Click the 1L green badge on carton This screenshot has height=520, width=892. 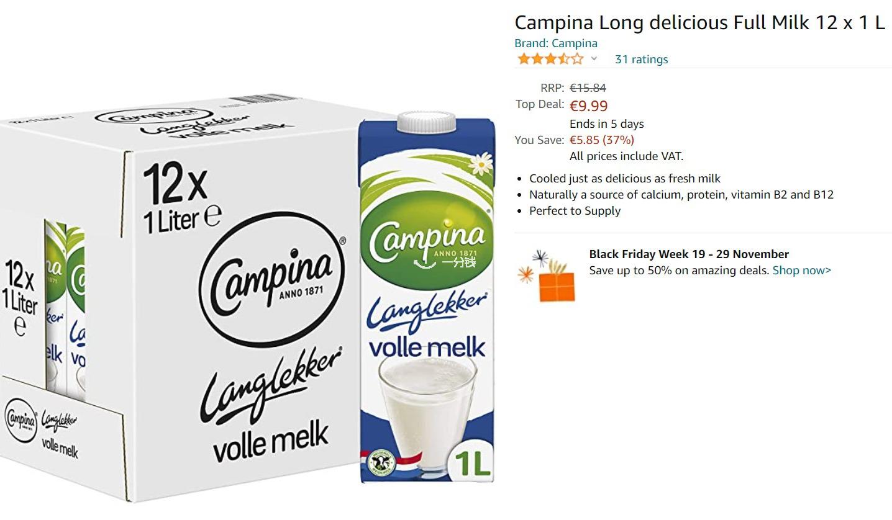coord(471,462)
